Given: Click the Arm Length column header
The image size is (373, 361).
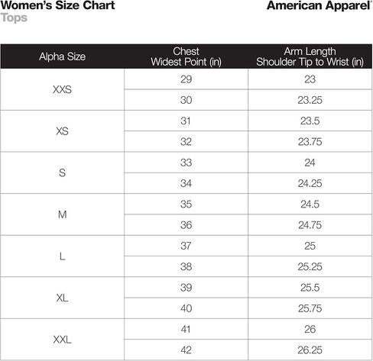Looking at the screenshot, I should (x=310, y=56).
